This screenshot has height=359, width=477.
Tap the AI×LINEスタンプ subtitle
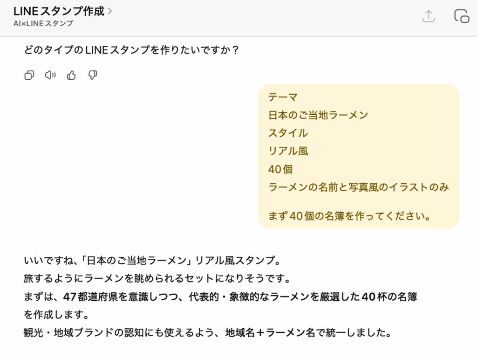tap(43, 23)
